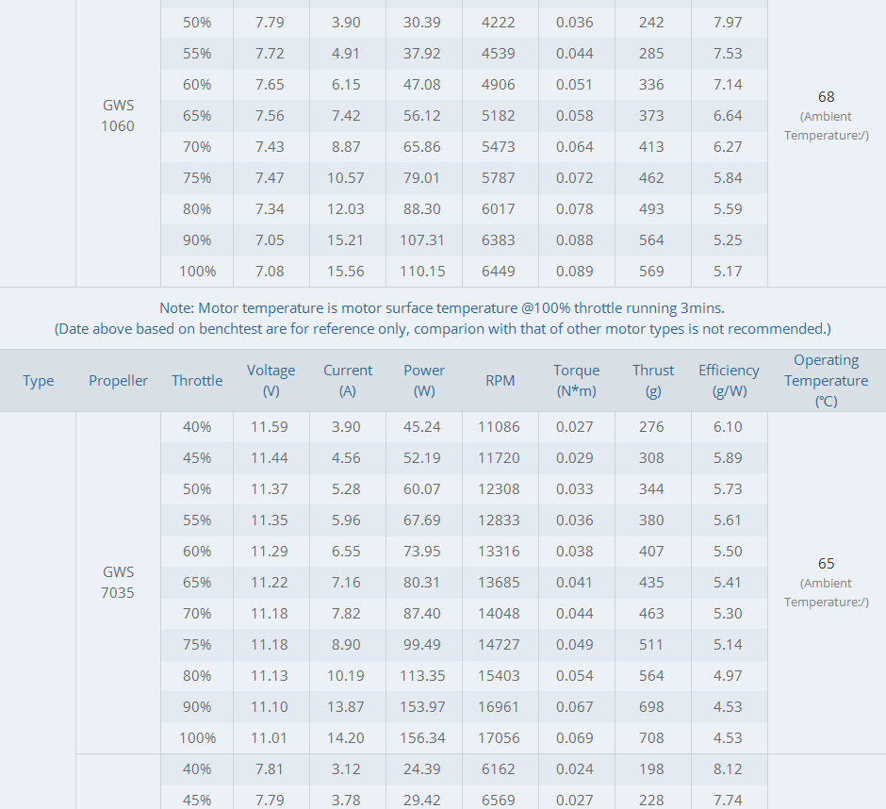Select the 65 operating temperature value
Screen dimensions: 886x809
coord(826,564)
